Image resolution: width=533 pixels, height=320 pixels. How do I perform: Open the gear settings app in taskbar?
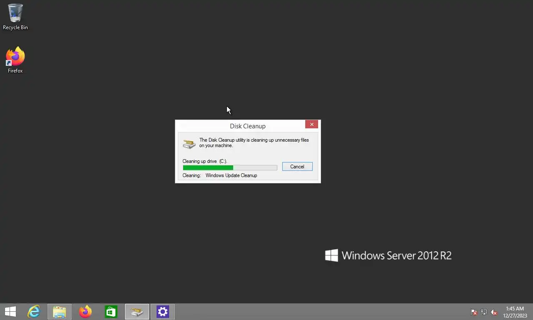point(163,312)
